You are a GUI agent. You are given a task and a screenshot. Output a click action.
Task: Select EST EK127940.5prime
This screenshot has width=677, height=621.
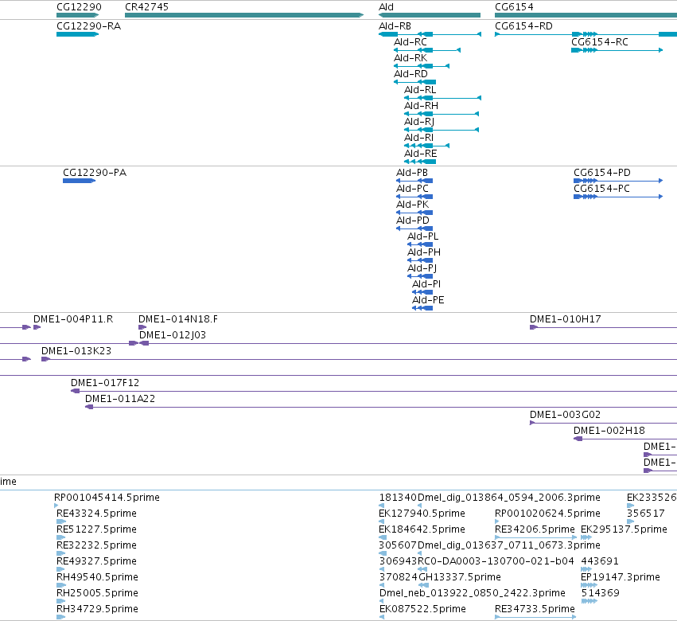coord(382,521)
